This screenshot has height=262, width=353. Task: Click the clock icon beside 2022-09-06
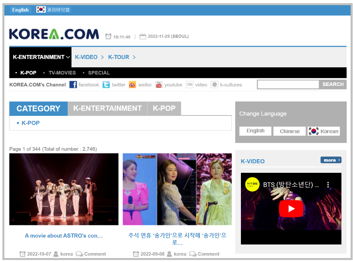click(136, 254)
